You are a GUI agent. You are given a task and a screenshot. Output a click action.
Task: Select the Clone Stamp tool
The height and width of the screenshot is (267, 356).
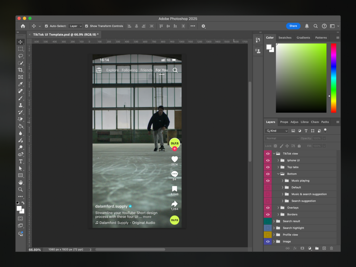pos(21,105)
